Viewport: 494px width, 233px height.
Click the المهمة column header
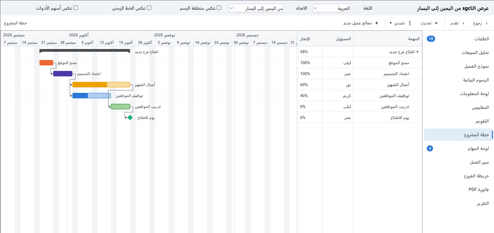coord(387,39)
